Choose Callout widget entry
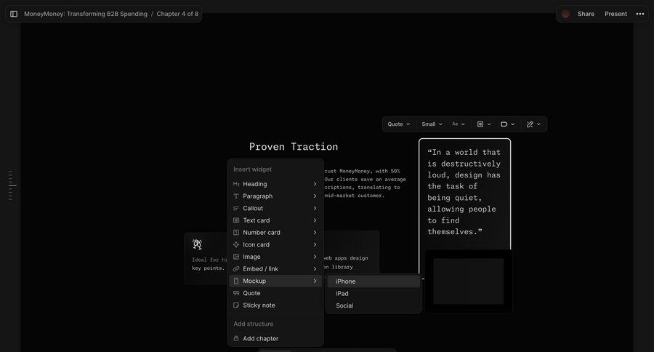Screen dimensions: 654x352 coord(275,208)
